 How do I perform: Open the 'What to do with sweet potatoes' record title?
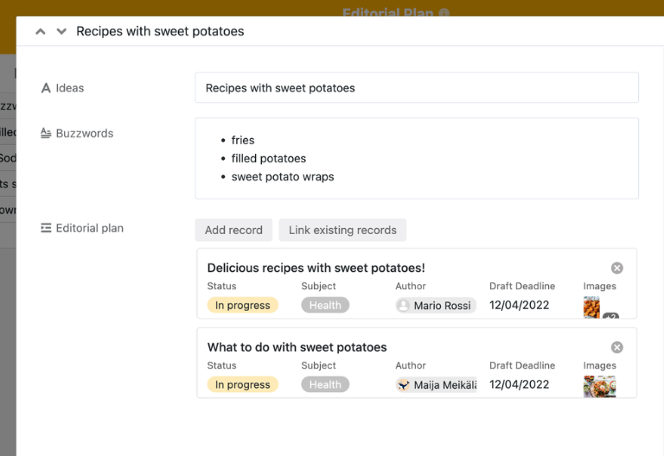point(297,347)
